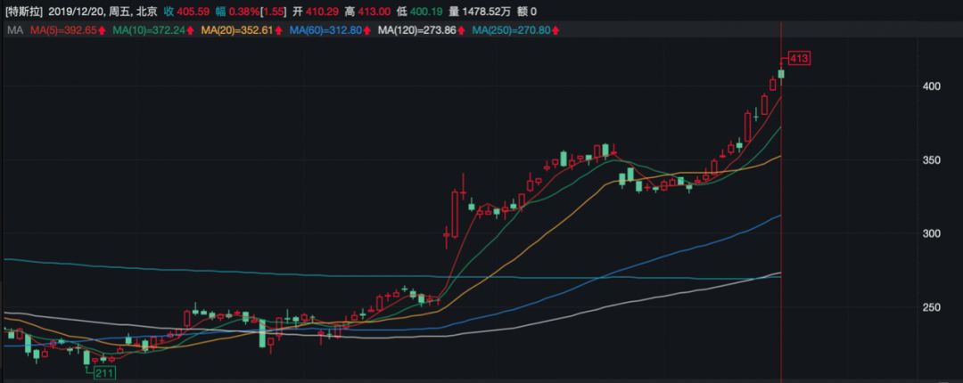Click the gray MA indicator label
Screen dimensions: 963x383
[x=13, y=30]
